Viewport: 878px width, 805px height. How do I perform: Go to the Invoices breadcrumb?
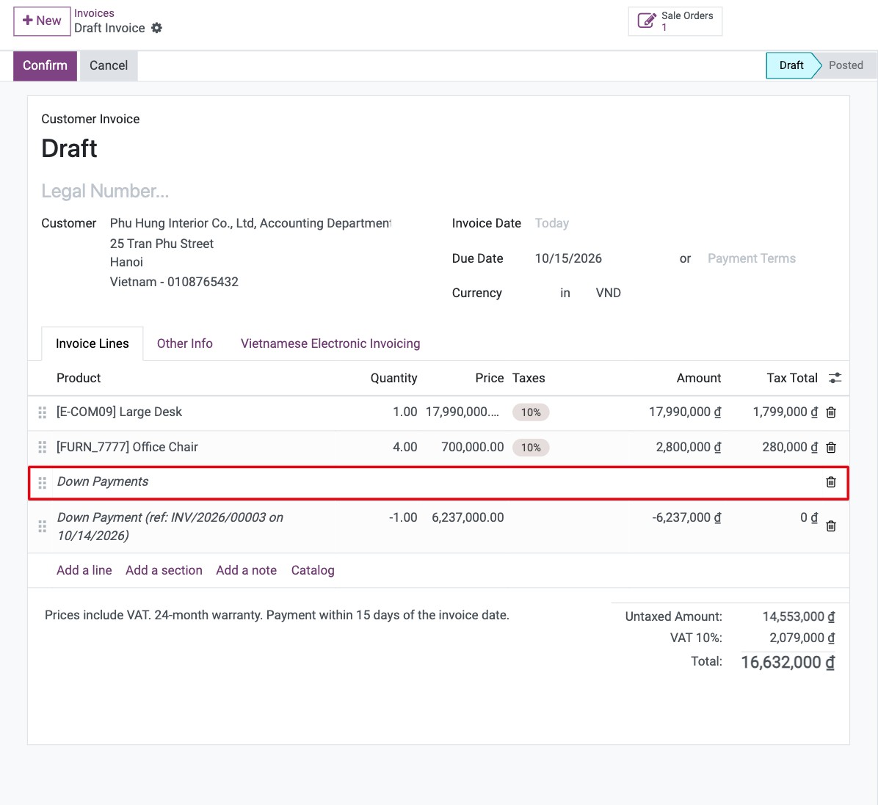pos(94,13)
